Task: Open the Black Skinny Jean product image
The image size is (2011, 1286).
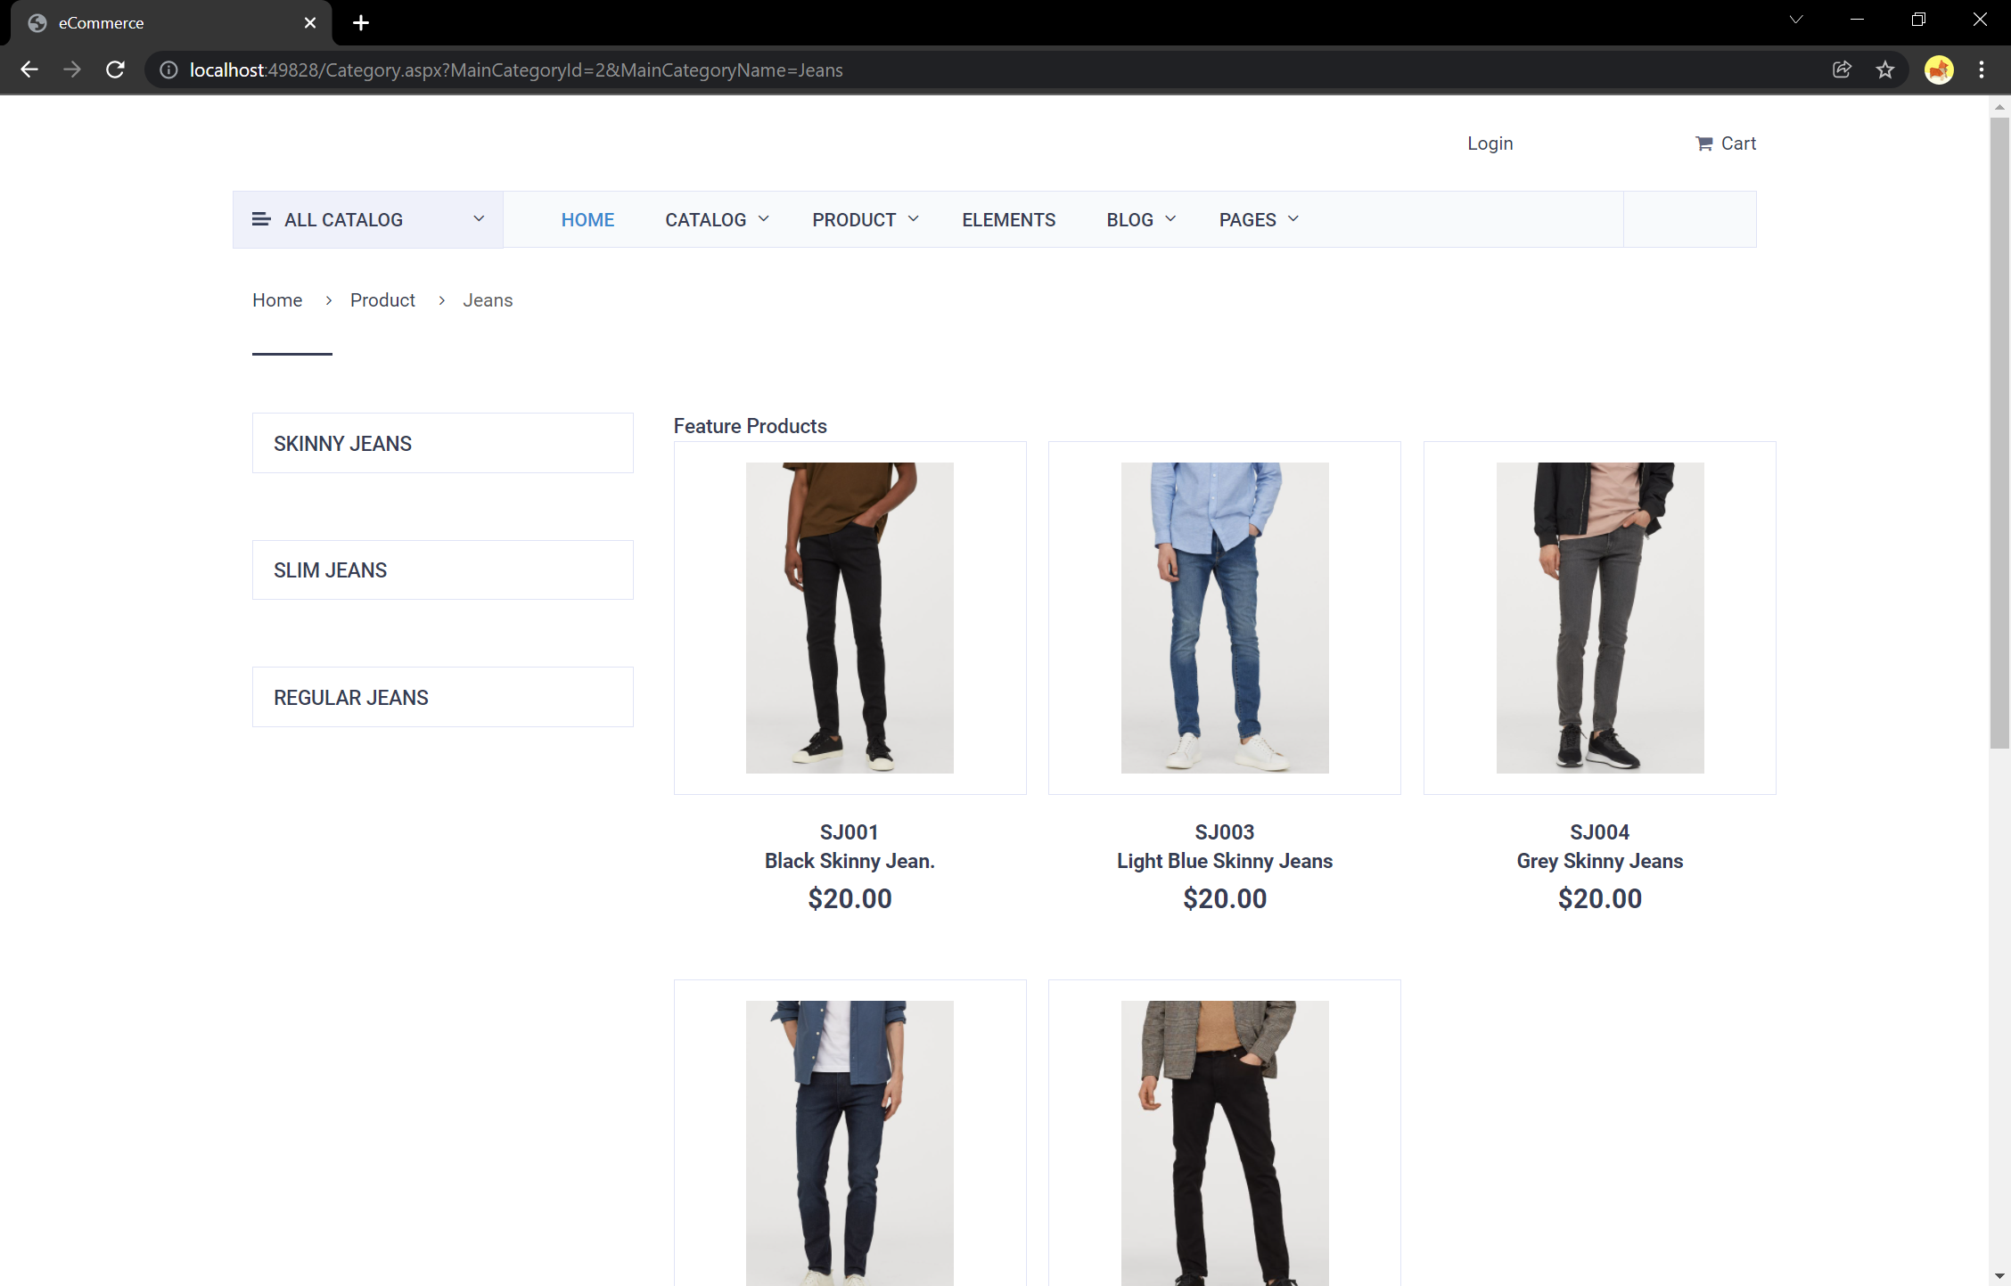Action: click(850, 618)
